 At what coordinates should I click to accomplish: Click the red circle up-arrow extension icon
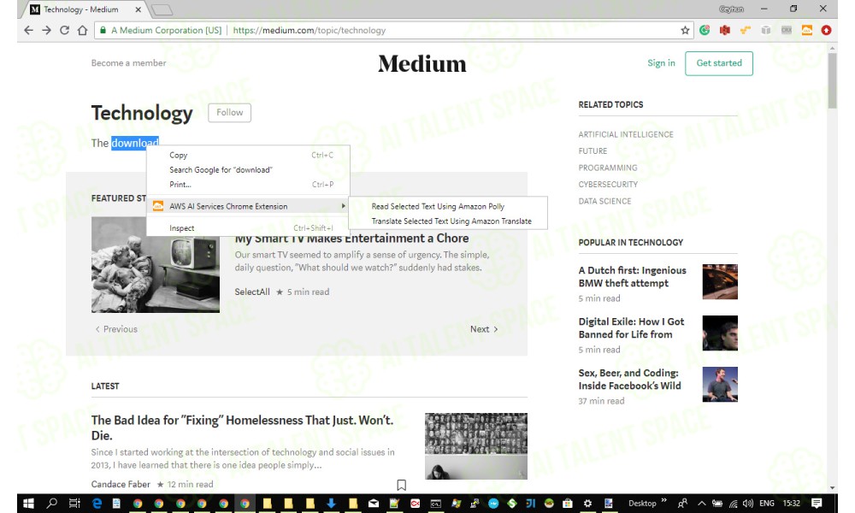coord(826,31)
